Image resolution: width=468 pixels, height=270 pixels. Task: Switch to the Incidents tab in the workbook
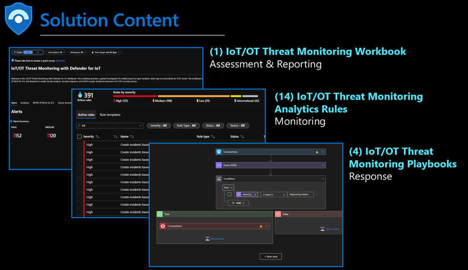tap(24, 103)
